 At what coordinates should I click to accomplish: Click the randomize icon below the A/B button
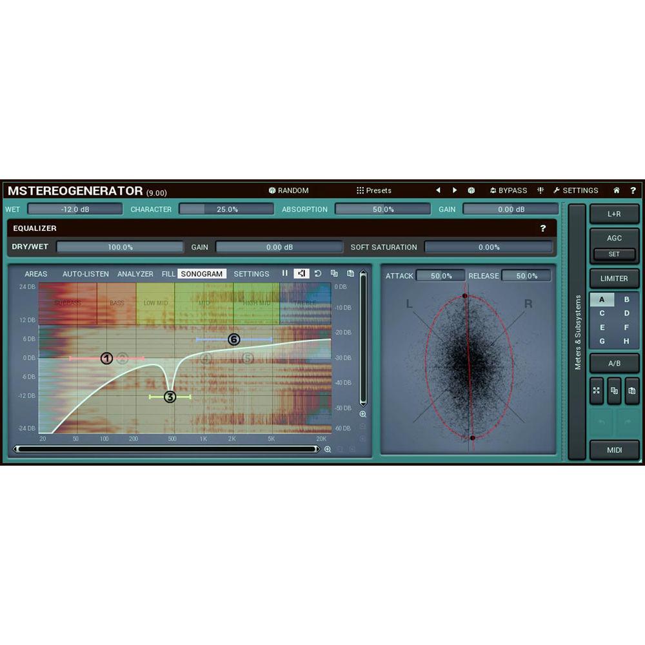click(596, 391)
